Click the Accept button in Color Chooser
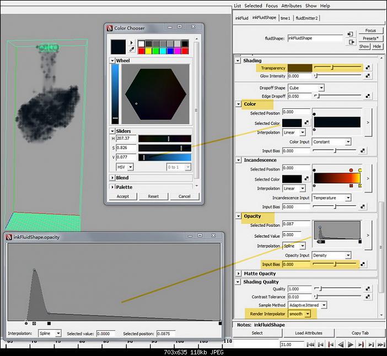The width and height of the screenshot is (387, 356). 122,196
